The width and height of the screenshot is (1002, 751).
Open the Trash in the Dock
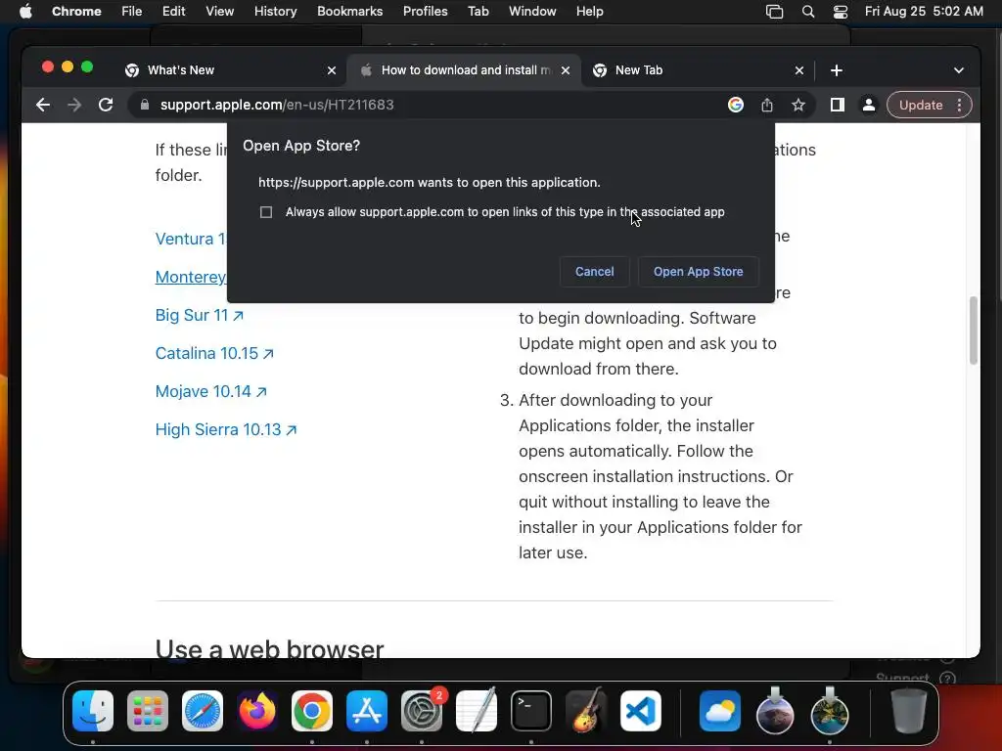[908, 711]
